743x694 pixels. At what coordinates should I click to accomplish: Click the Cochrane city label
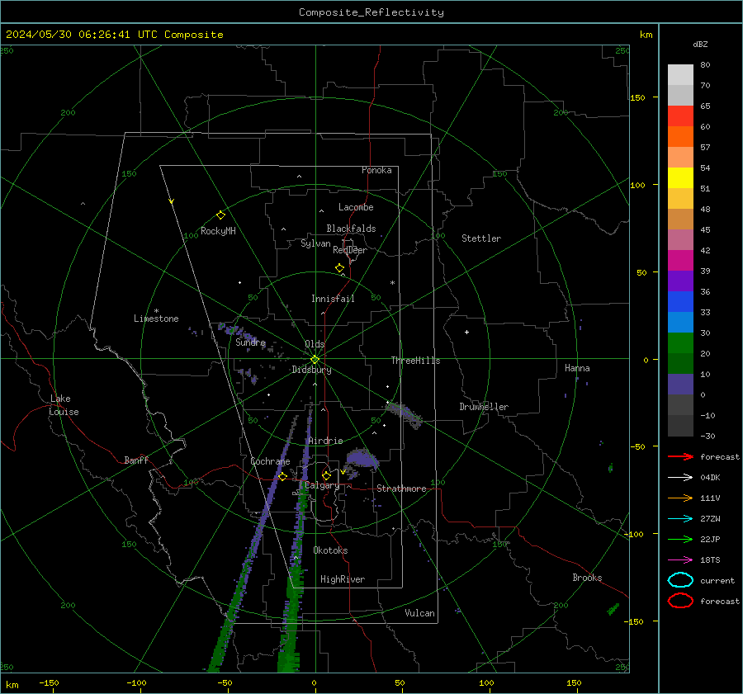(x=270, y=461)
